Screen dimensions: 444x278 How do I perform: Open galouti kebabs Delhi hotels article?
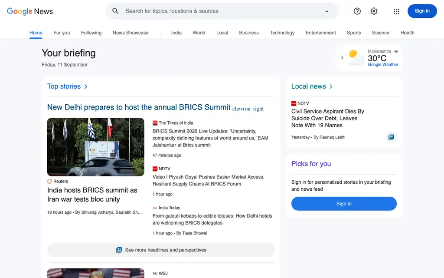coord(212,219)
